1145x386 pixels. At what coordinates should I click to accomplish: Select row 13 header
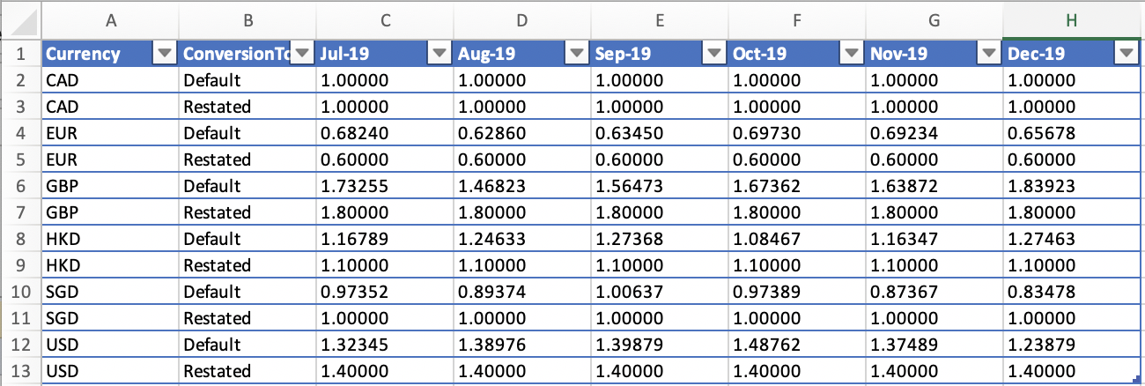click(20, 371)
